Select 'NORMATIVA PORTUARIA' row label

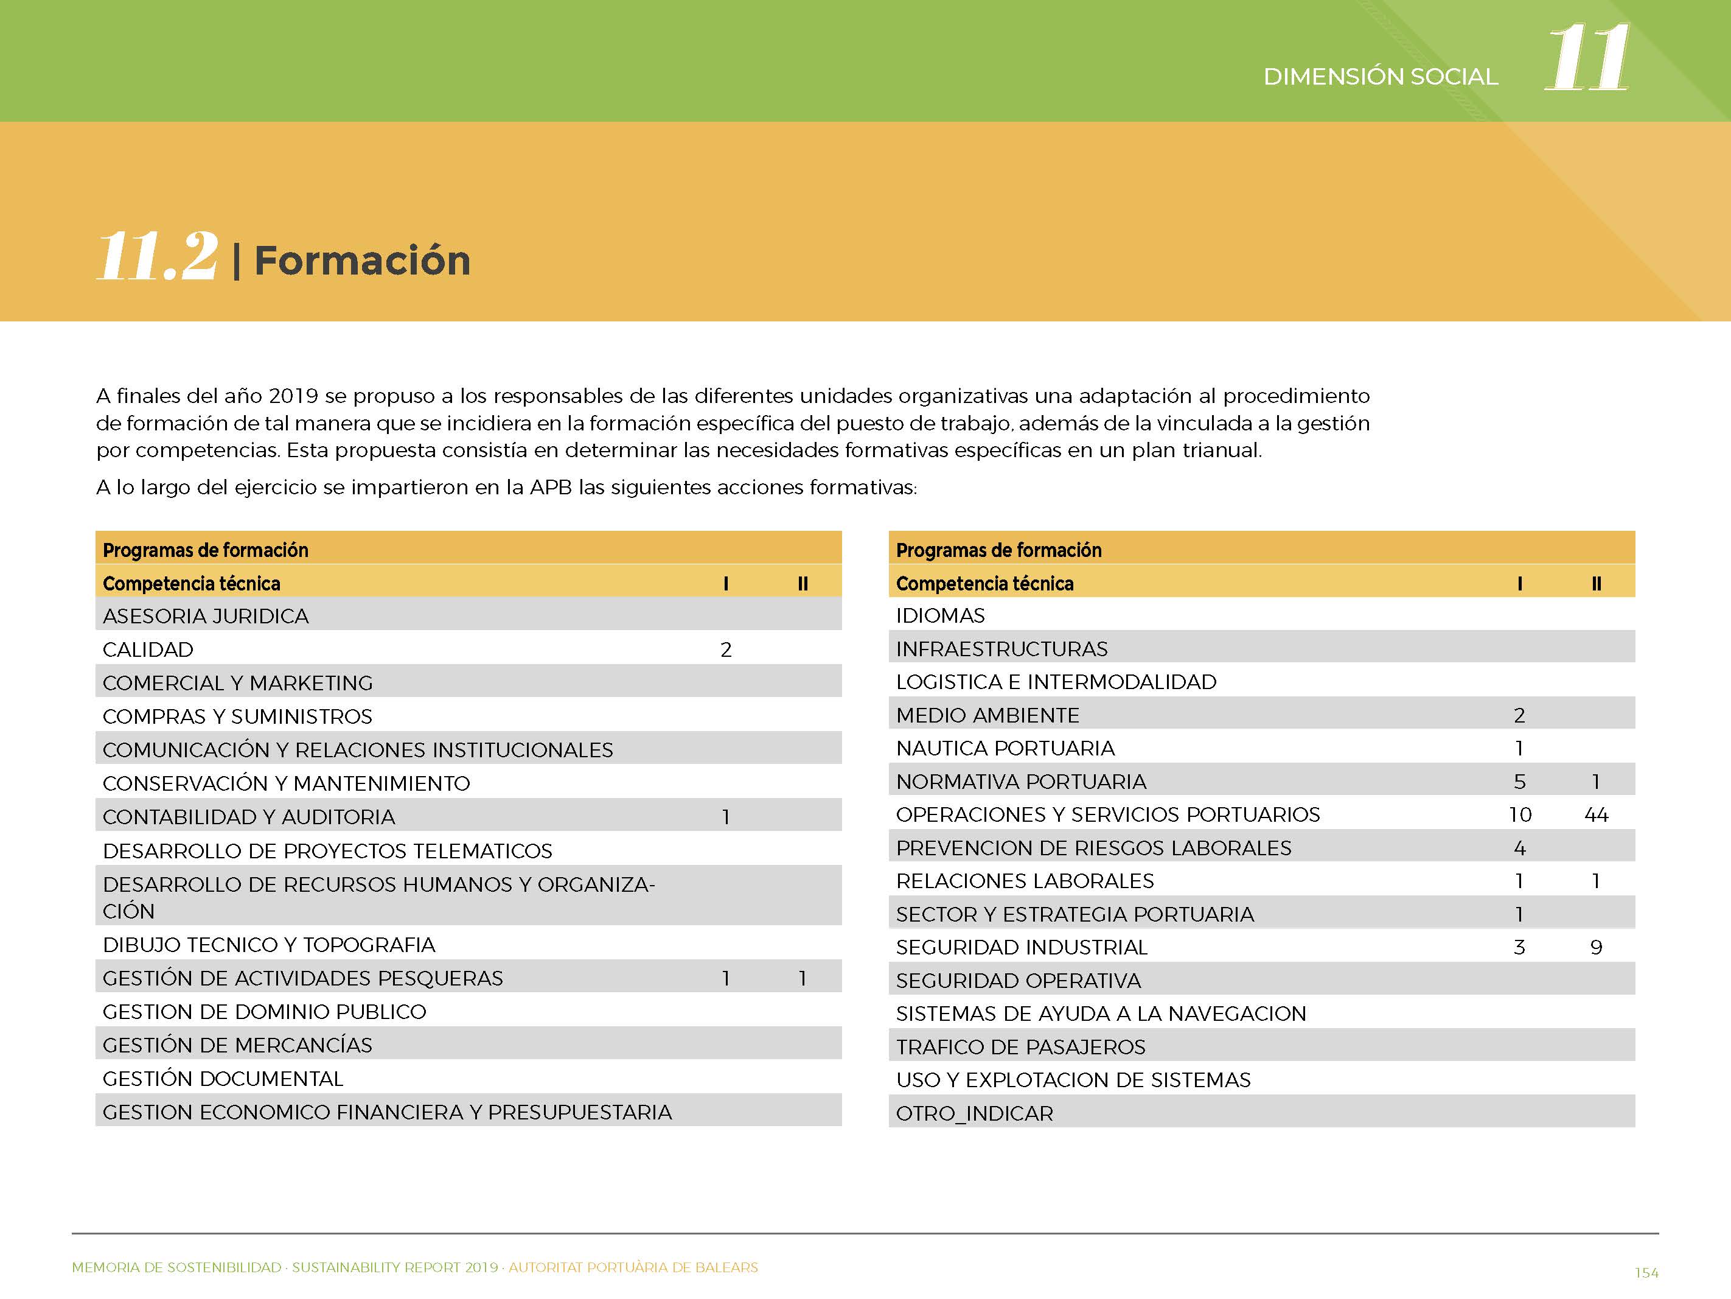point(1021,782)
